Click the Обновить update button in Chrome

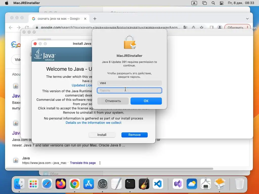click(238, 27)
